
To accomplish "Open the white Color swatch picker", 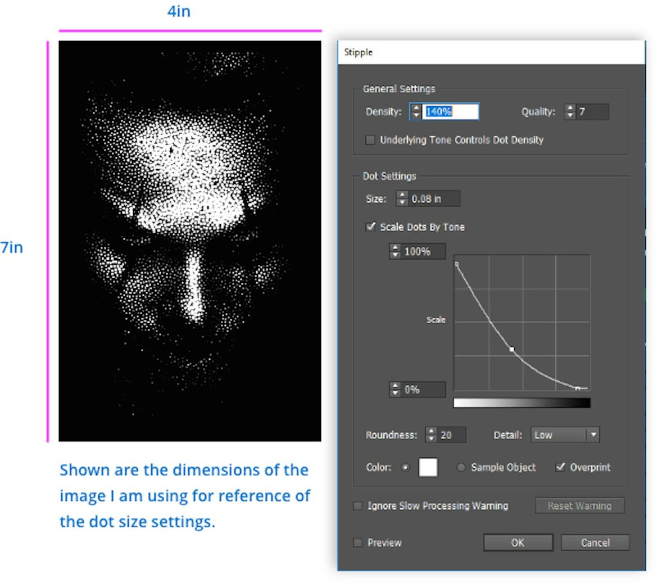I will tap(428, 467).
